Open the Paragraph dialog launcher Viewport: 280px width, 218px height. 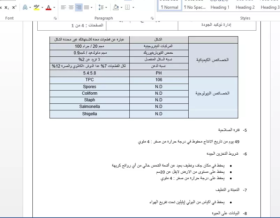(152, 18)
